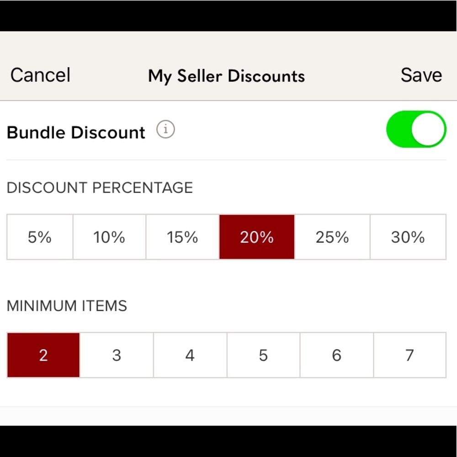Select 4 under Minimum Items
Image resolution: width=457 pixels, height=457 pixels.
(190, 355)
